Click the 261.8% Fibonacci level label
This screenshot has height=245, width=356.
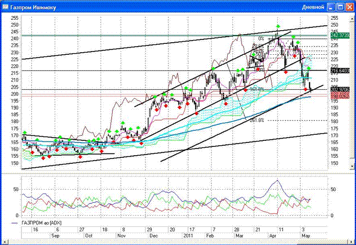pyautogui.click(x=257, y=120)
